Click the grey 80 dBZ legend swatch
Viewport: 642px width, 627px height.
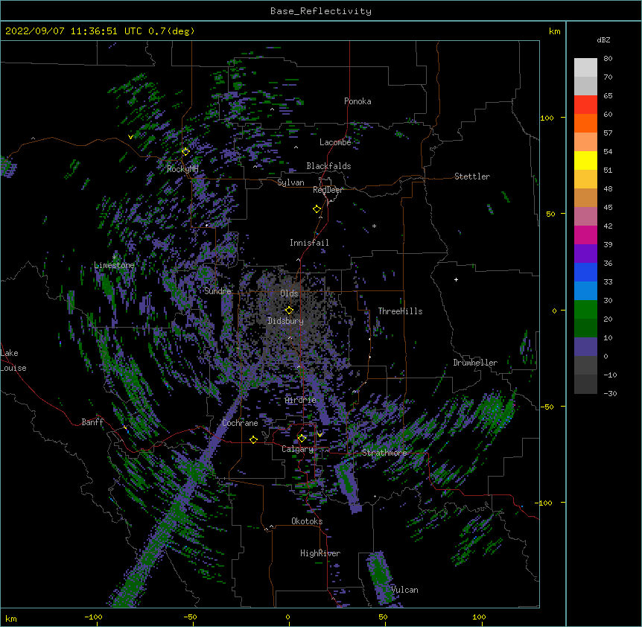click(x=585, y=68)
